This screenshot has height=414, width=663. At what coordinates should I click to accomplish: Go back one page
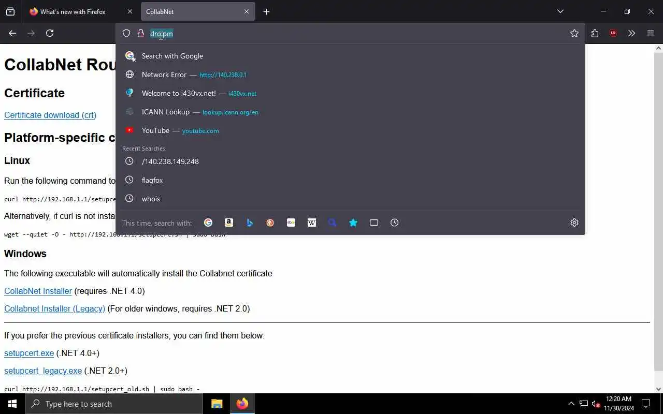12,33
